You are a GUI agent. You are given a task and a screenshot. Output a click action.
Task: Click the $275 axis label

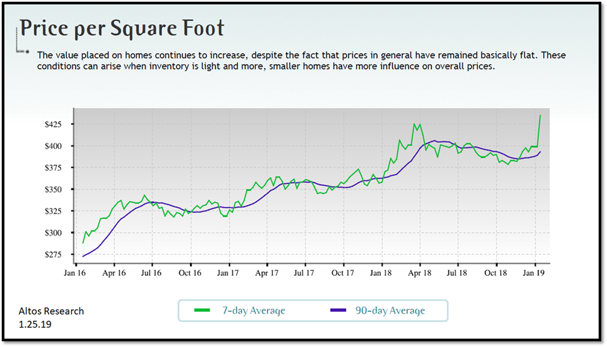tap(54, 254)
